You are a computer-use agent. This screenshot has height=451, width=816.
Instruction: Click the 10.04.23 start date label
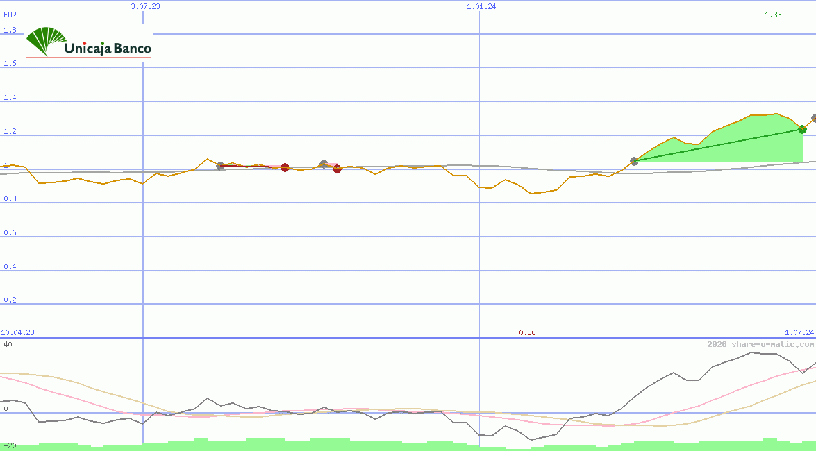click(18, 332)
